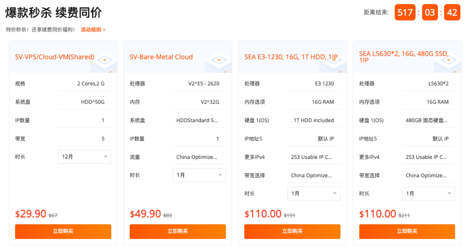Viewport: 471px width, 250px height.
Task: Click the $29.90 price in the first card
Action: [31, 214]
